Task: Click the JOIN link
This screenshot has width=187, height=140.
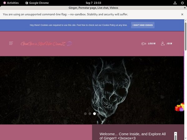Action: [169, 44]
